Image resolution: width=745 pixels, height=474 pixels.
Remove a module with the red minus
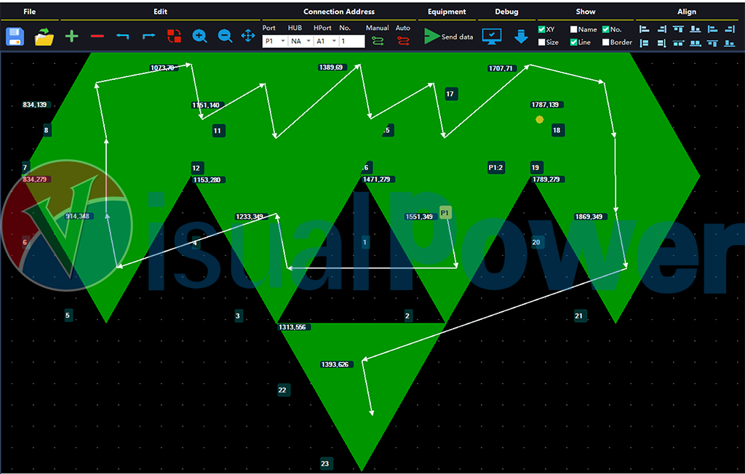pos(97,36)
